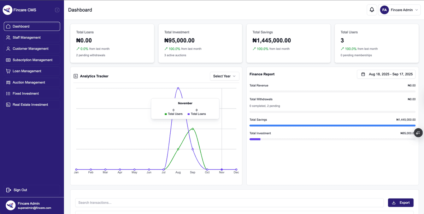Click the Fincare CMS logo icon
The height and width of the screenshot is (214, 424).
point(7,10)
